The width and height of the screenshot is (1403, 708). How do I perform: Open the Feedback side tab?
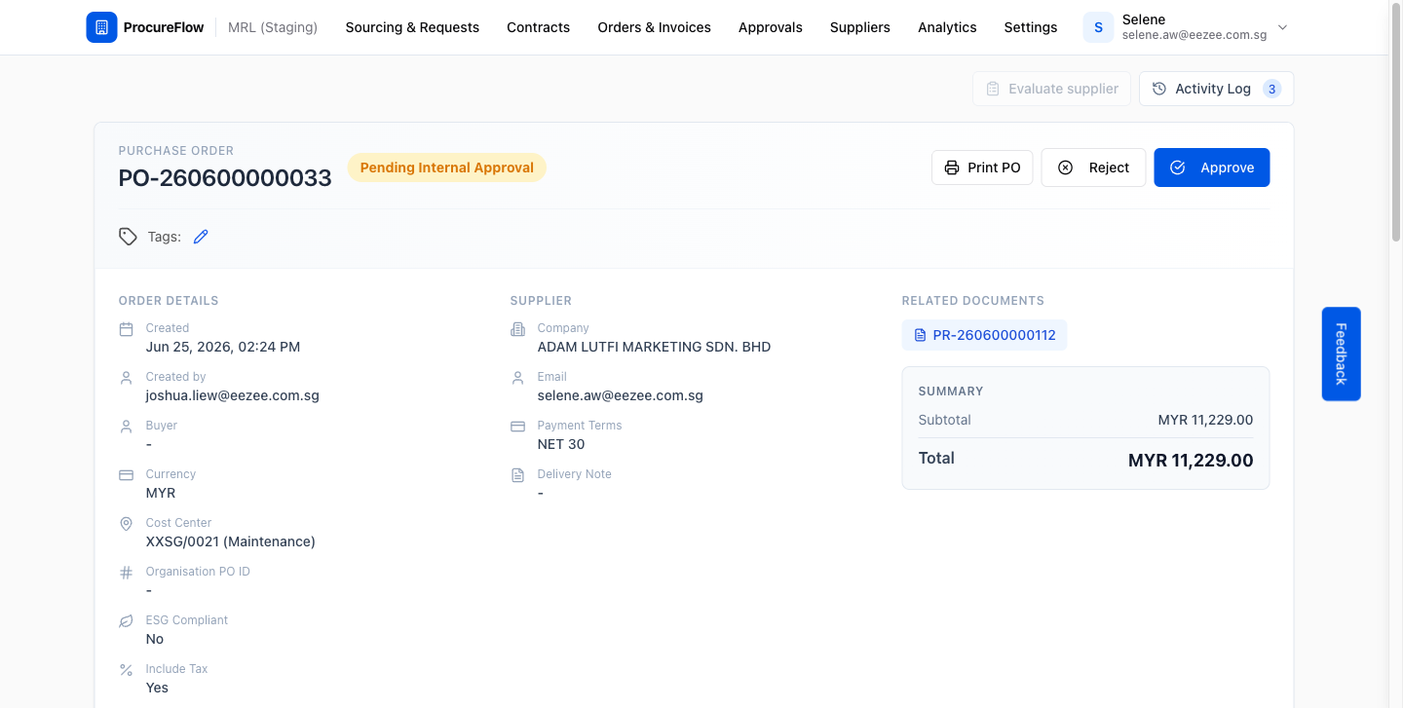point(1341,354)
